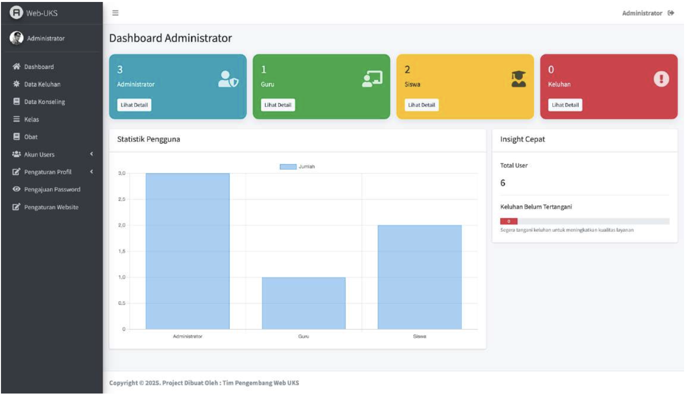Click the exclamation icon on Keluhan card
The image size is (687, 395).
(x=662, y=79)
